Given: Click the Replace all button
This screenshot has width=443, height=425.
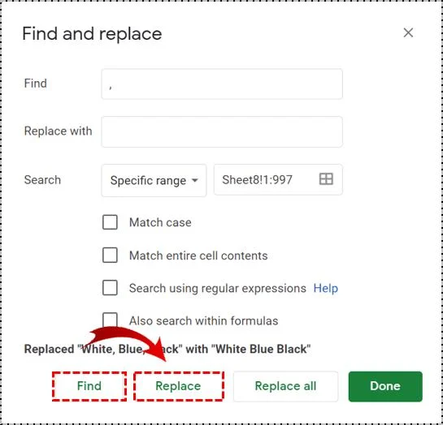Looking at the screenshot, I should (285, 386).
